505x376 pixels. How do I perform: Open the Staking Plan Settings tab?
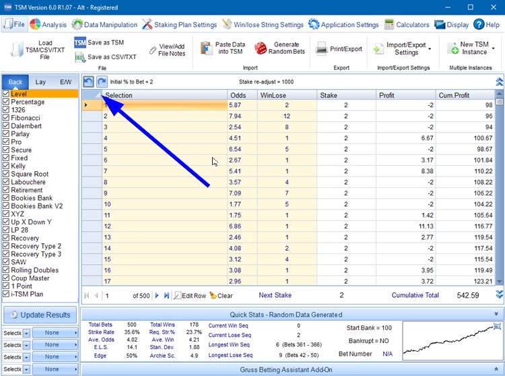(x=179, y=25)
